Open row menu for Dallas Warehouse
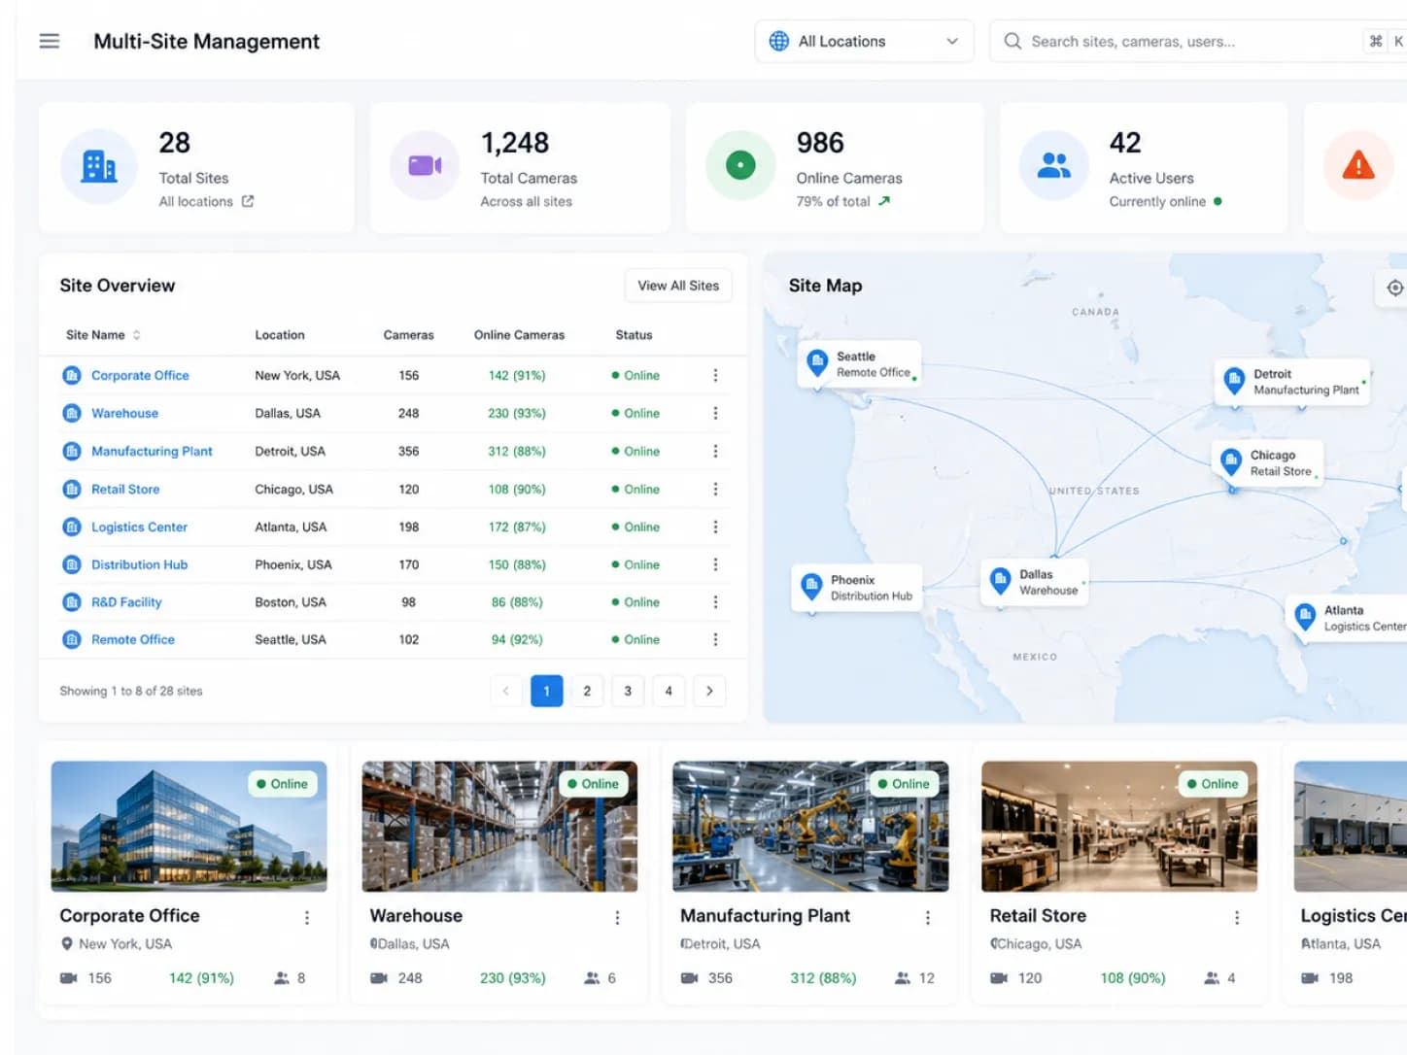Screen dimensions: 1407x1055 715,413
